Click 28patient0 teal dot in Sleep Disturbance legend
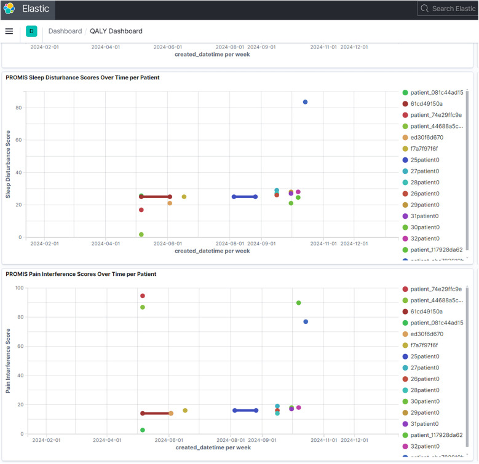 coord(405,183)
